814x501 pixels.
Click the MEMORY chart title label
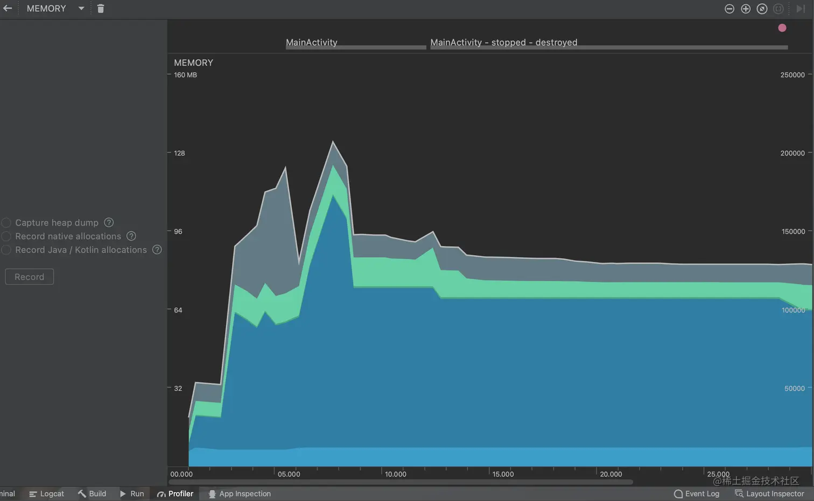pos(194,63)
